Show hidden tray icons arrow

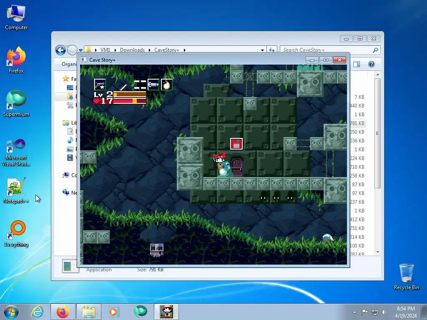pyautogui.click(x=354, y=312)
